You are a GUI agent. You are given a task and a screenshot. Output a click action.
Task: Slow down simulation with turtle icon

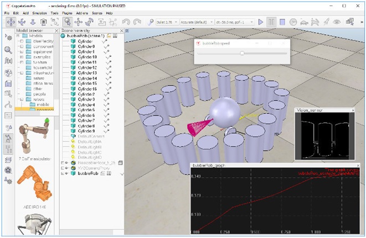point(304,22)
